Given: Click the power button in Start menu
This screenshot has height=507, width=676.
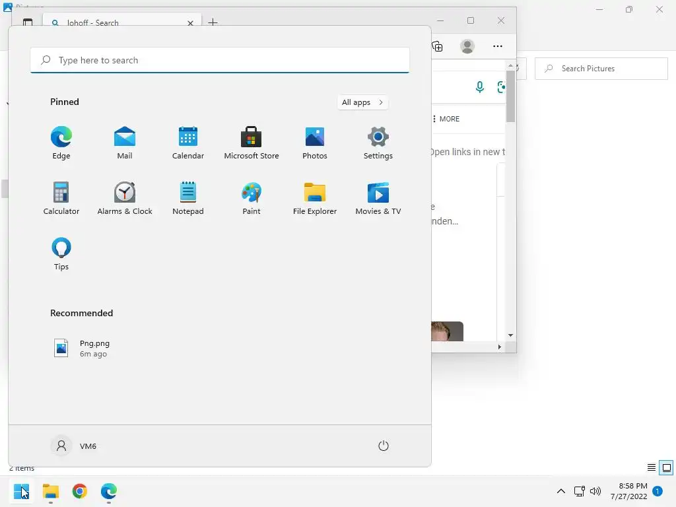Looking at the screenshot, I should (x=384, y=446).
